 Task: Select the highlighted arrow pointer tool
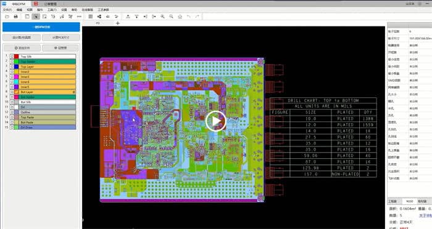click(36, 17)
